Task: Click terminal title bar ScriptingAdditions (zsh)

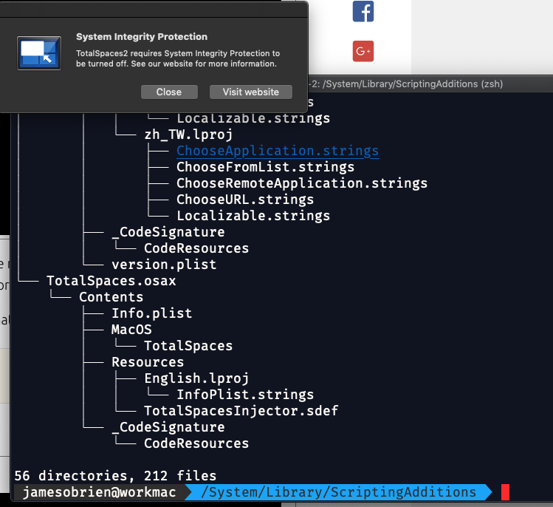Action: click(x=405, y=84)
